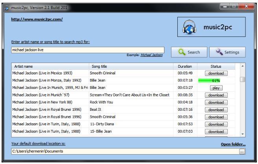Sort by Song title column header

point(131,67)
